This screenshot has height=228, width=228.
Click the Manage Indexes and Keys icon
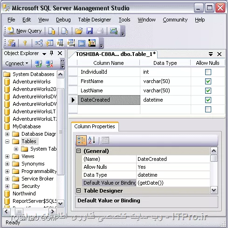tap(49, 43)
